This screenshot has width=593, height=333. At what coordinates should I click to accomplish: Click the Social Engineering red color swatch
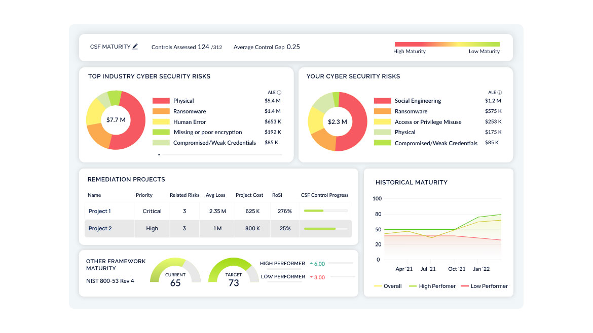pos(382,101)
